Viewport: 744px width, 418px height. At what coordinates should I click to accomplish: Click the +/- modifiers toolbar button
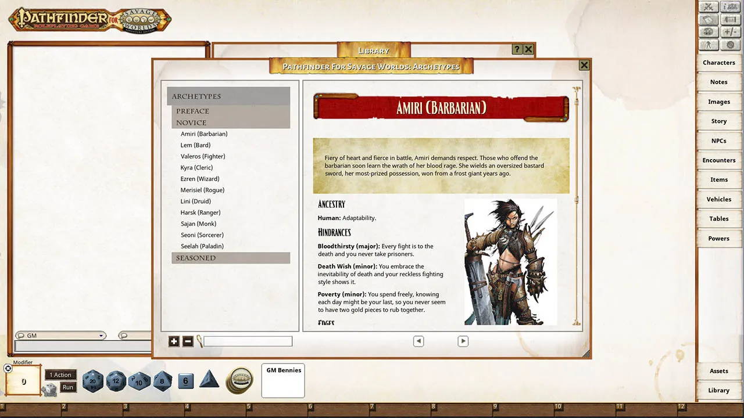click(x=730, y=32)
